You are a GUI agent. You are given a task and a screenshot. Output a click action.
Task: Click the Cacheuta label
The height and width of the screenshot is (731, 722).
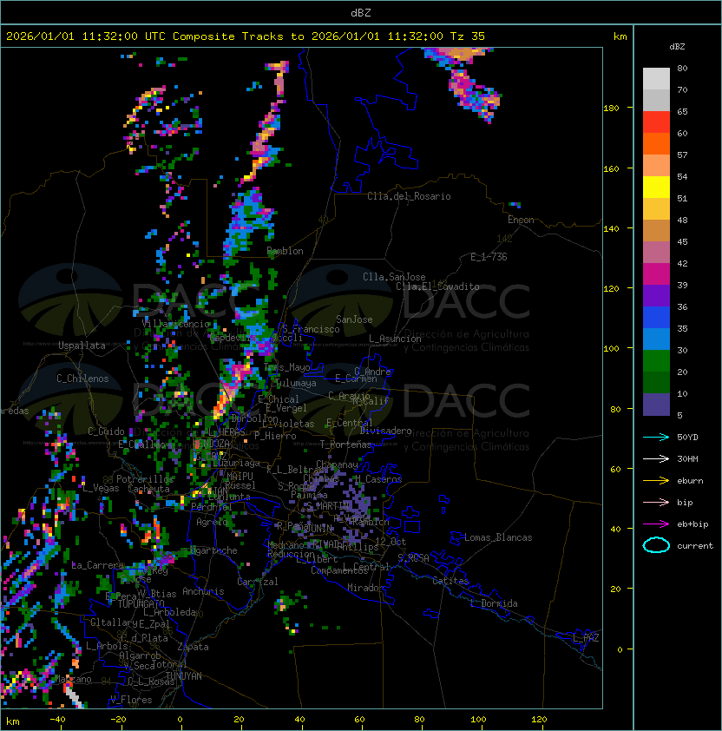tap(148, 489)
